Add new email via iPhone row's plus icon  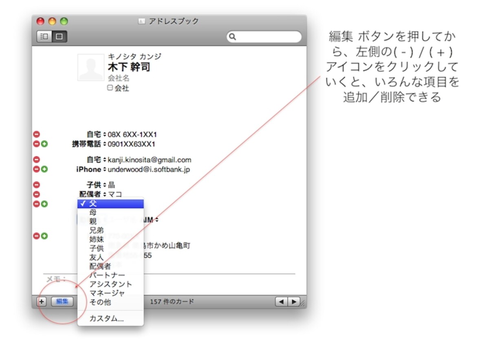point(44,169)
